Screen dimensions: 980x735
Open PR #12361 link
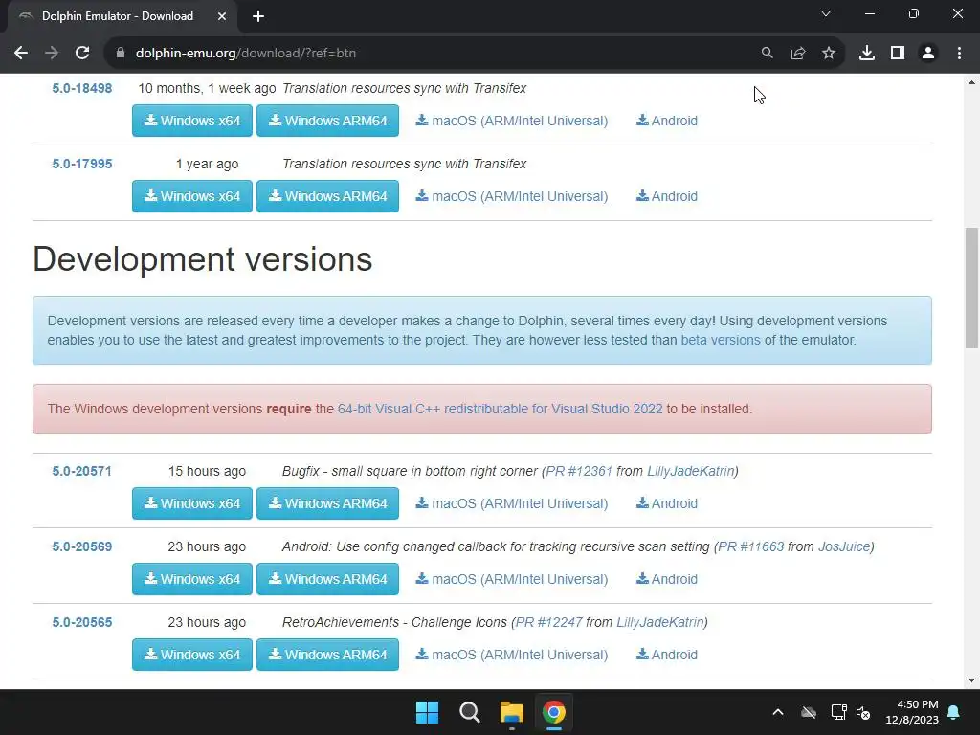pos(579,471)
